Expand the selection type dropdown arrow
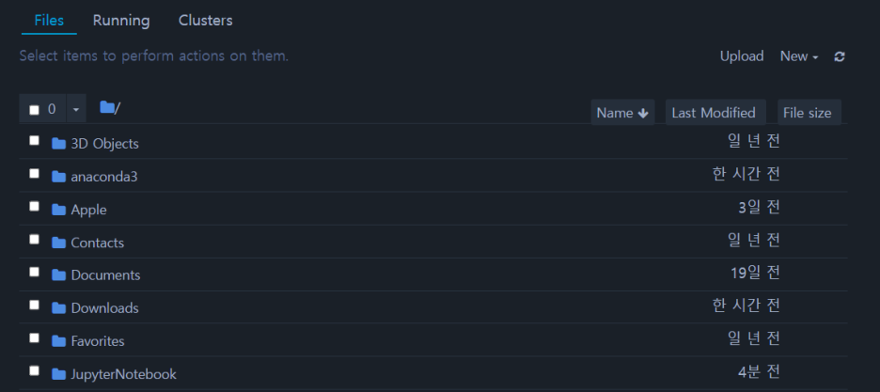This screenshot has width=880, height=392. coord(76,109)
